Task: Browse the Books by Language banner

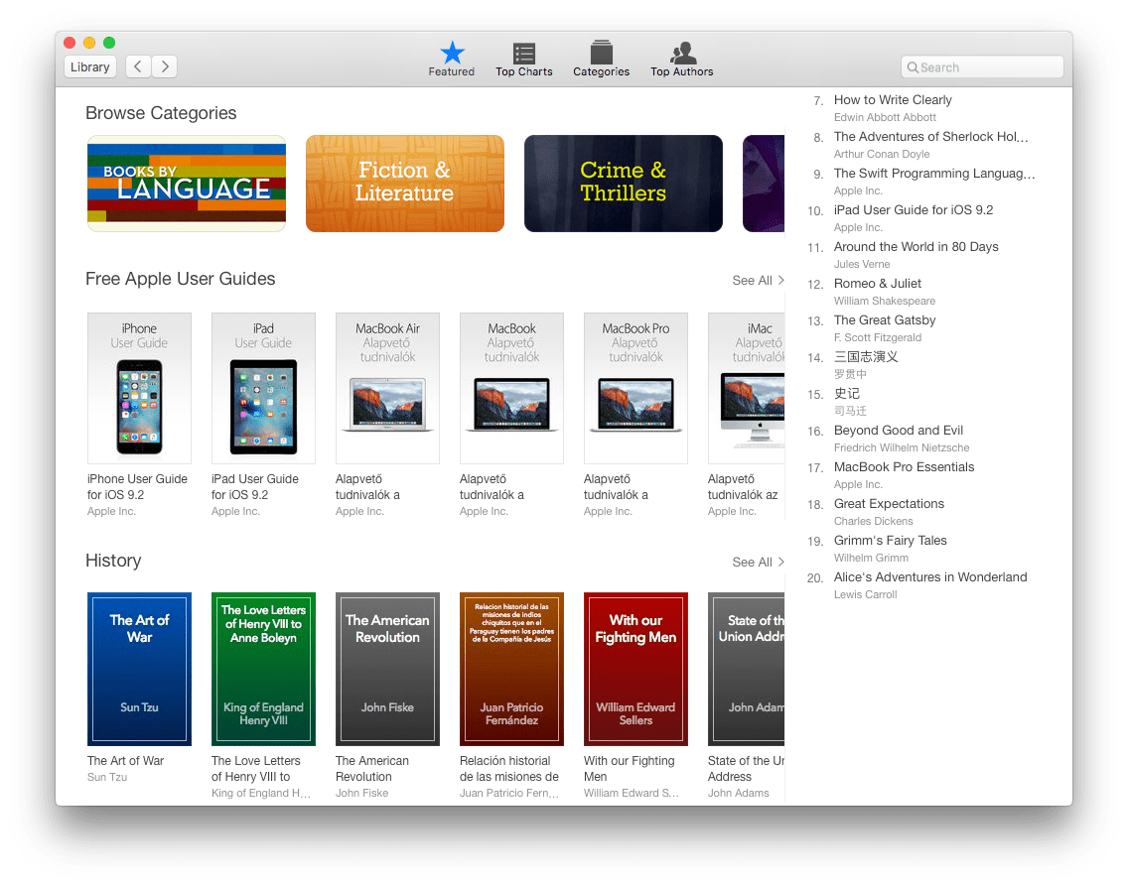Action: (x=186, y=183)
